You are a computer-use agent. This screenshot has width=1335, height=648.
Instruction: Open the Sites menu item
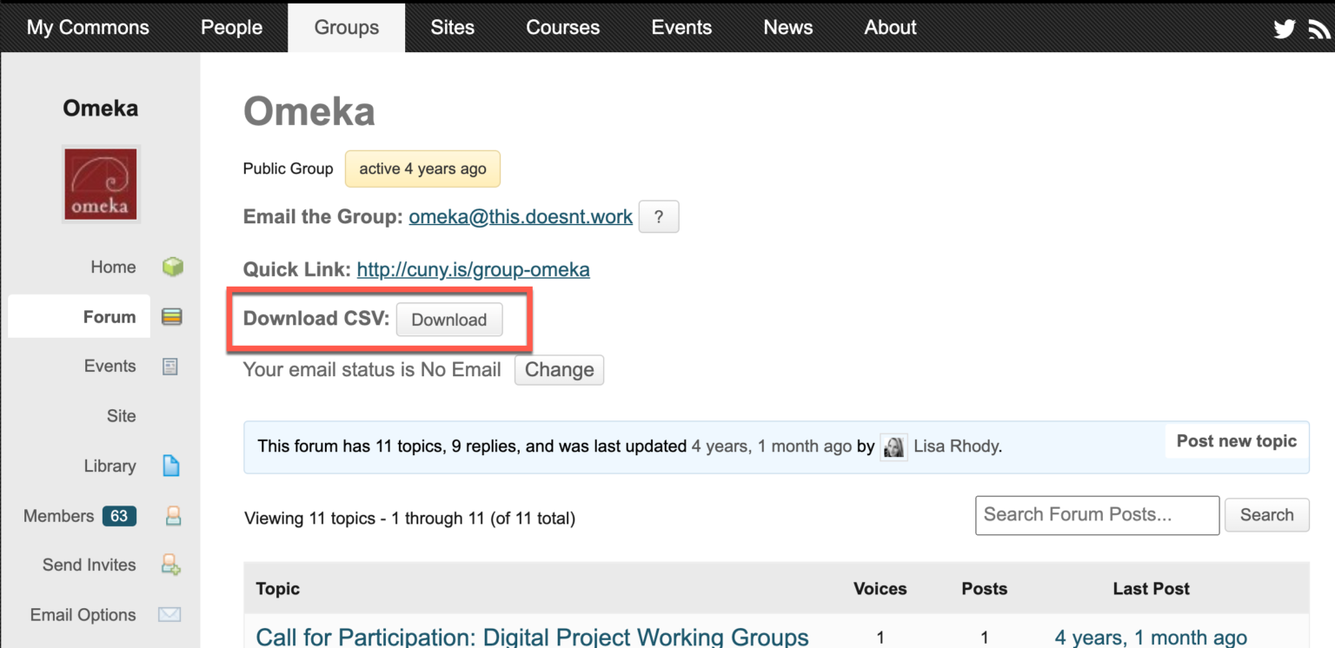pyautogui.click(x=453, y=27)
